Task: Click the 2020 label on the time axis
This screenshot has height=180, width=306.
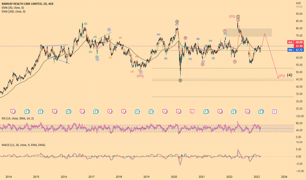Action: [x=174, y=177]
